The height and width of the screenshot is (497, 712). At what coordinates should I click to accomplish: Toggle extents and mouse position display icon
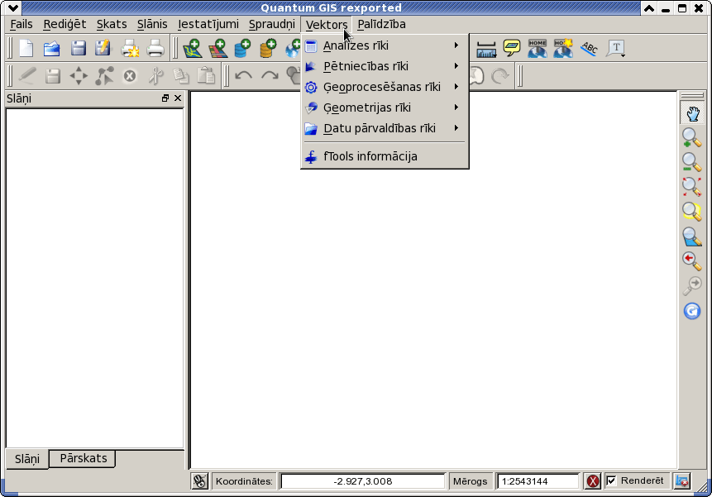(200, 481)
